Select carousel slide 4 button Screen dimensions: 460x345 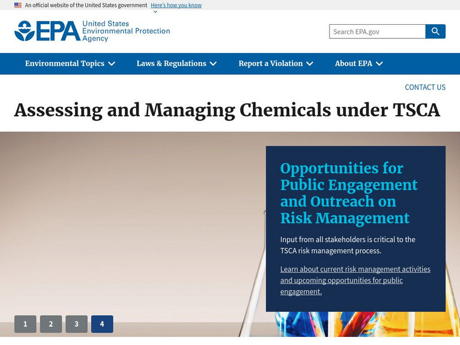pyautogui.click(x=102, y=324)
